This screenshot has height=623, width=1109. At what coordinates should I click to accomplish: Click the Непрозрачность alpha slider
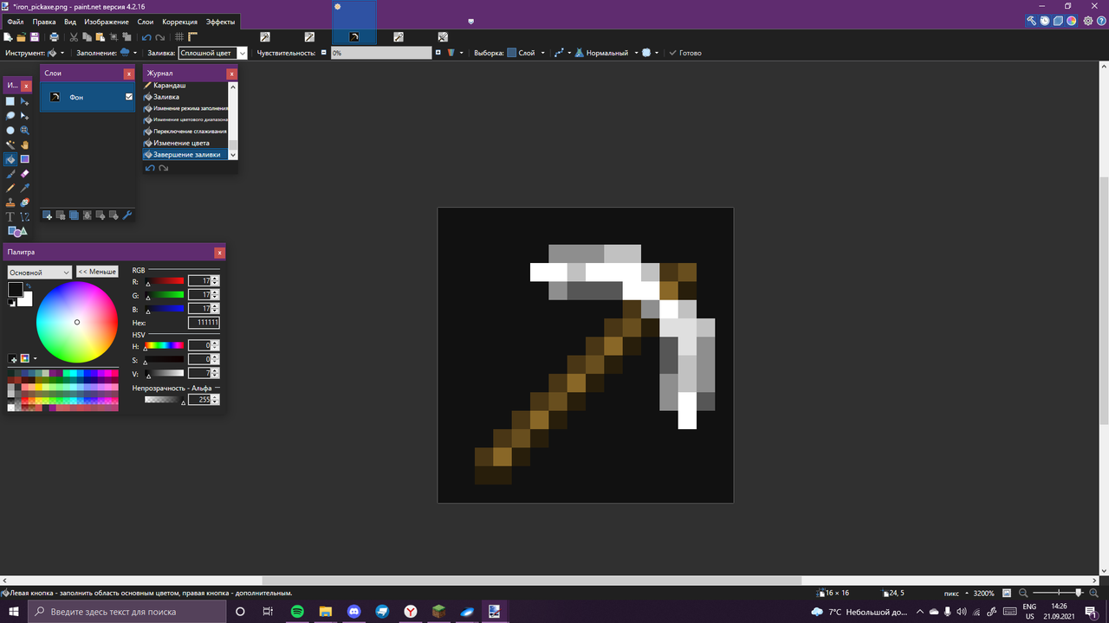[165, 400]
